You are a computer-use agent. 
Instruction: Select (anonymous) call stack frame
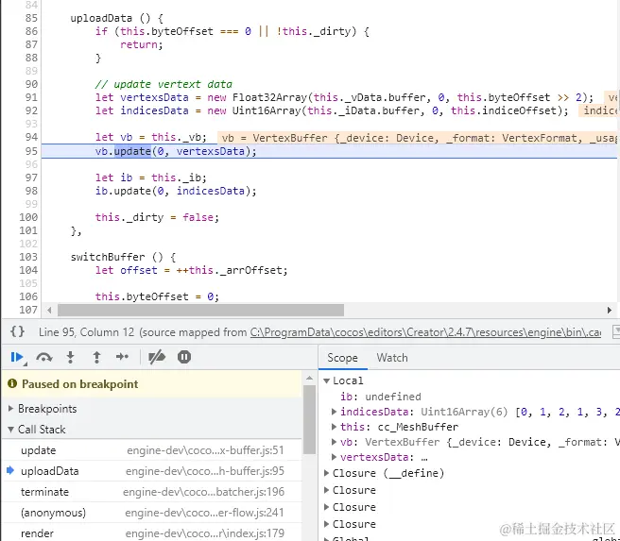click(152, 513)
